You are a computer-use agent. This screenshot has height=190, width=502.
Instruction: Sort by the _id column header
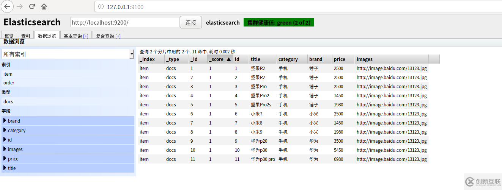198,59
